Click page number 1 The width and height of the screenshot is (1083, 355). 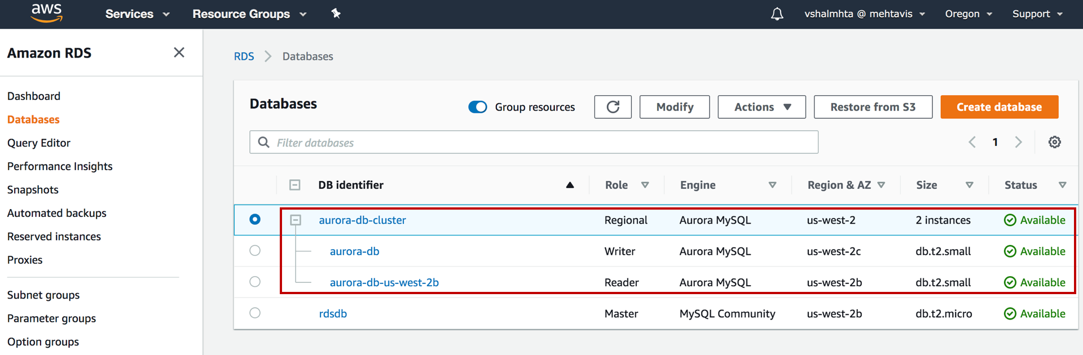coord(996,142)
